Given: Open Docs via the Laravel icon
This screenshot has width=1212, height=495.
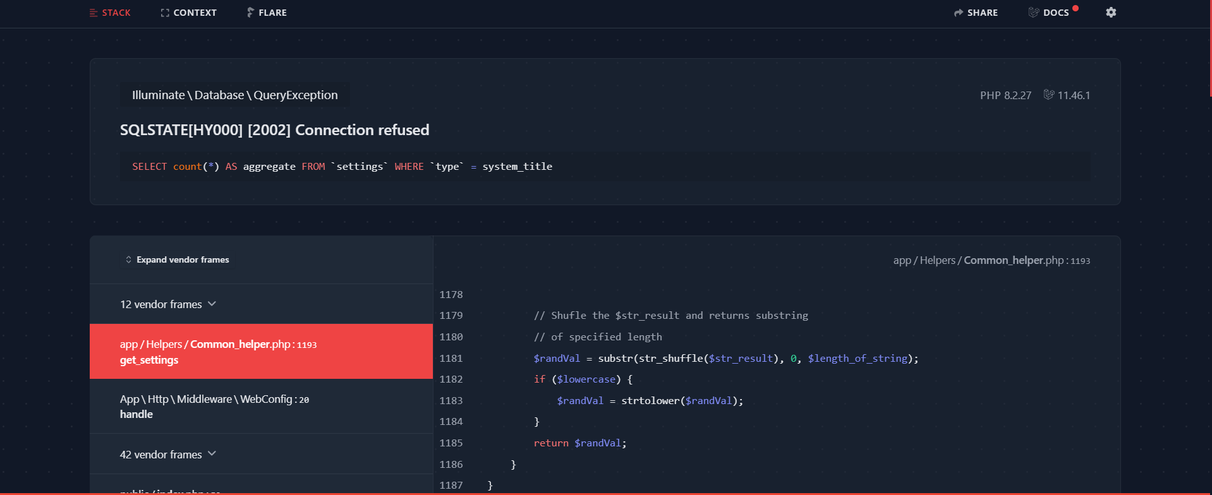Looking at the screenshot, I should [1034, 13].
